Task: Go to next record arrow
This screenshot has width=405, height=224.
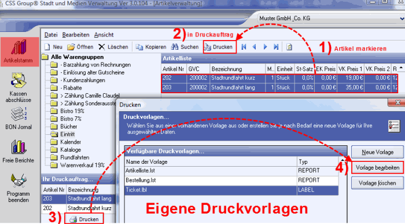Action: click(x=265, y=47)
